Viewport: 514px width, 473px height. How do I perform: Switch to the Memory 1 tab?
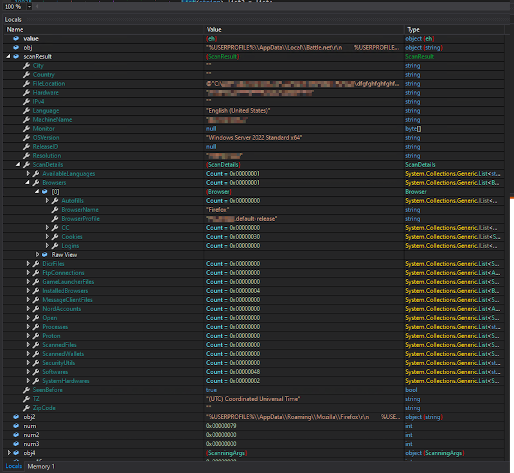pyautogui.click(x=41, y=466)
